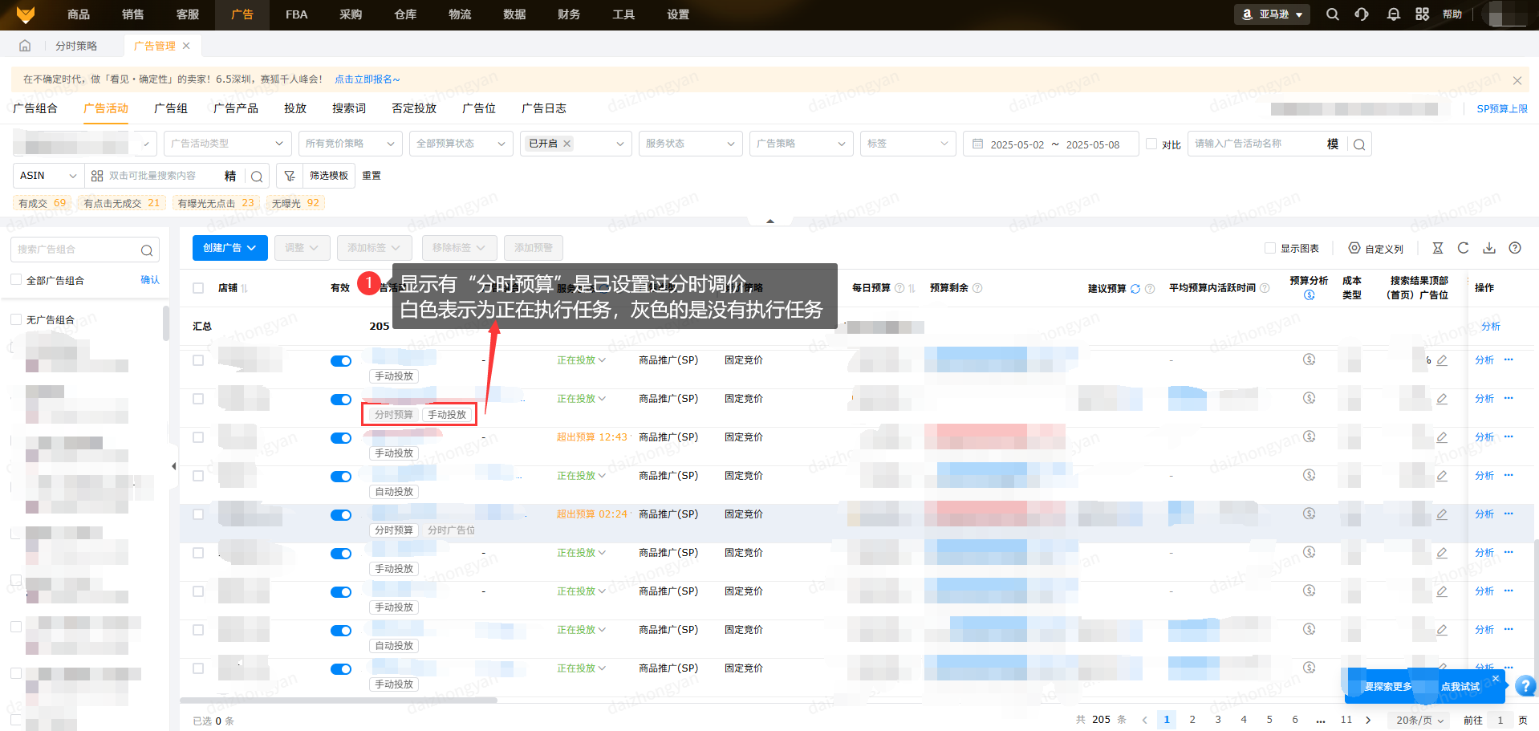Image resolution: width=1539 pixels, height=731 pixels.
Task: Click the 搜索广告组合 search field
Action: point(77,250)
